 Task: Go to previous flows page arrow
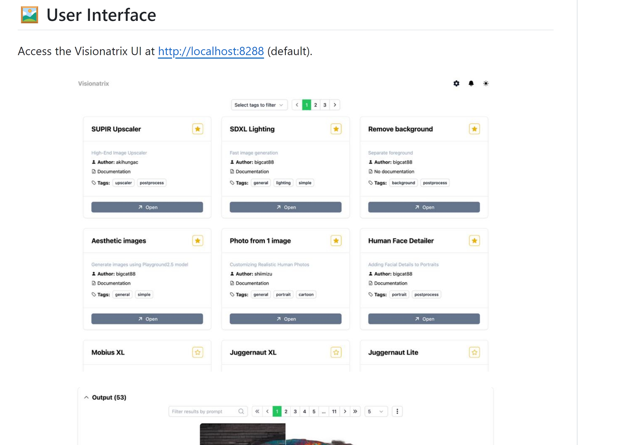coord(297,105)
